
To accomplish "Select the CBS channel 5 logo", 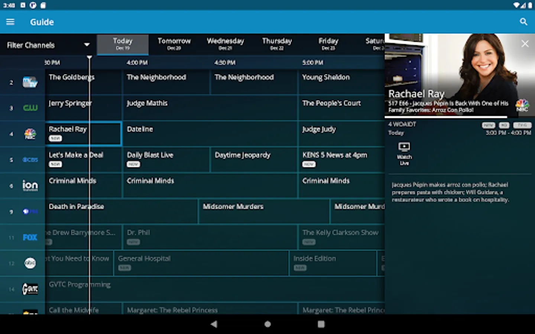I will pyautogui.click(x=30, y=160).
